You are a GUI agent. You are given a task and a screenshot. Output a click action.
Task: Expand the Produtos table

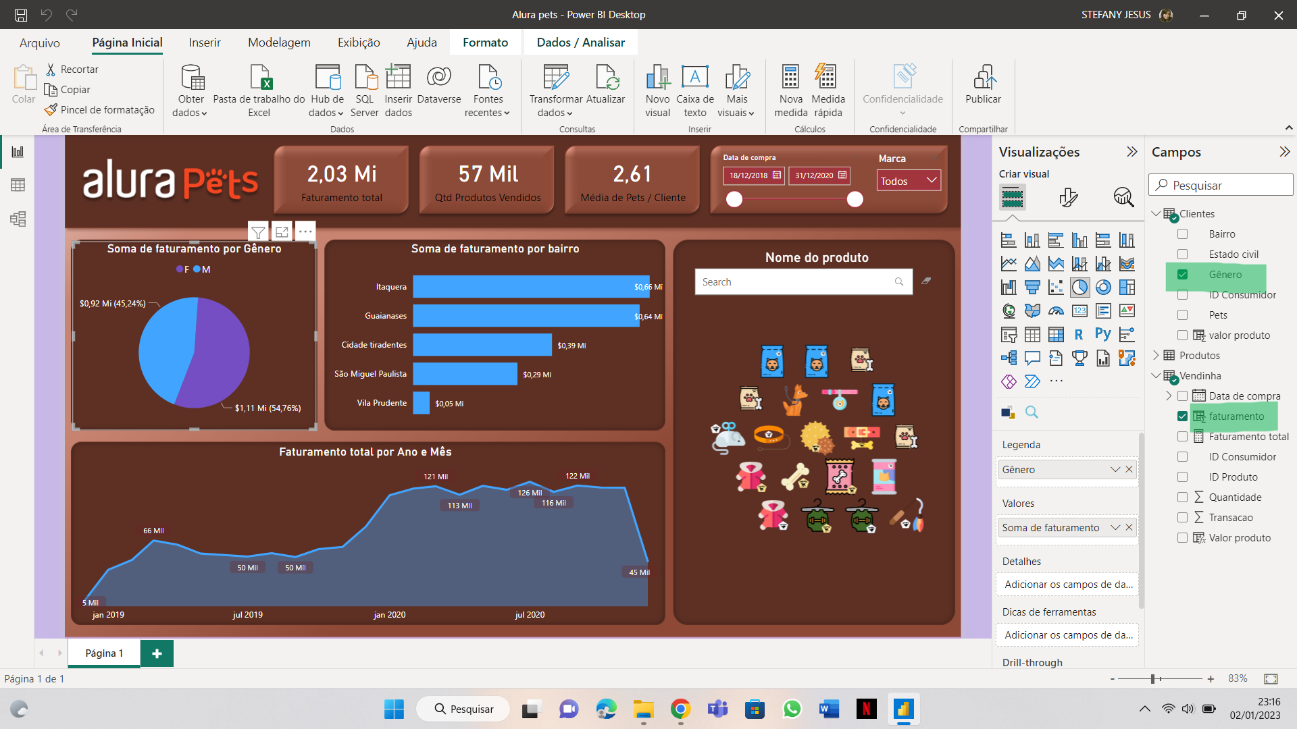[x=1156, y=356]
